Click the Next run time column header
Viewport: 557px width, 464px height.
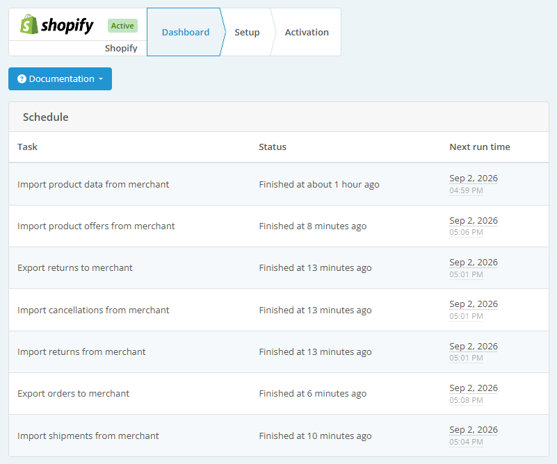480,147
